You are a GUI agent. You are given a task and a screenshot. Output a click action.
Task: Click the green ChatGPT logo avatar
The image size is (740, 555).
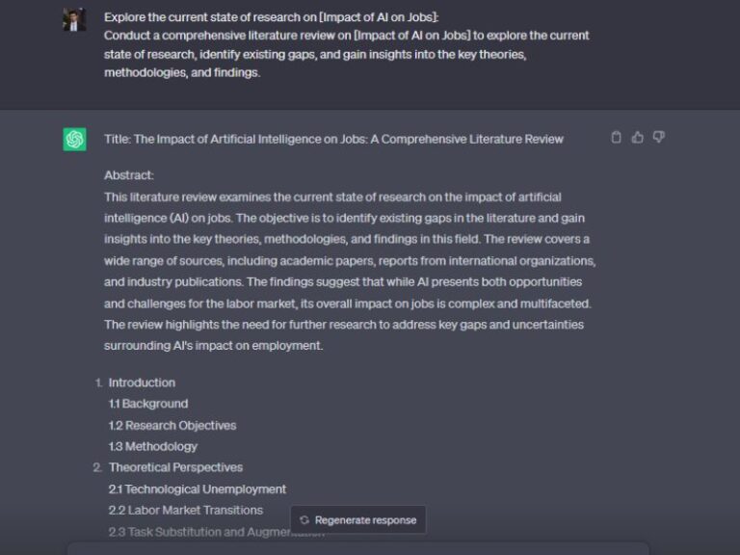[x=75, y=139]
